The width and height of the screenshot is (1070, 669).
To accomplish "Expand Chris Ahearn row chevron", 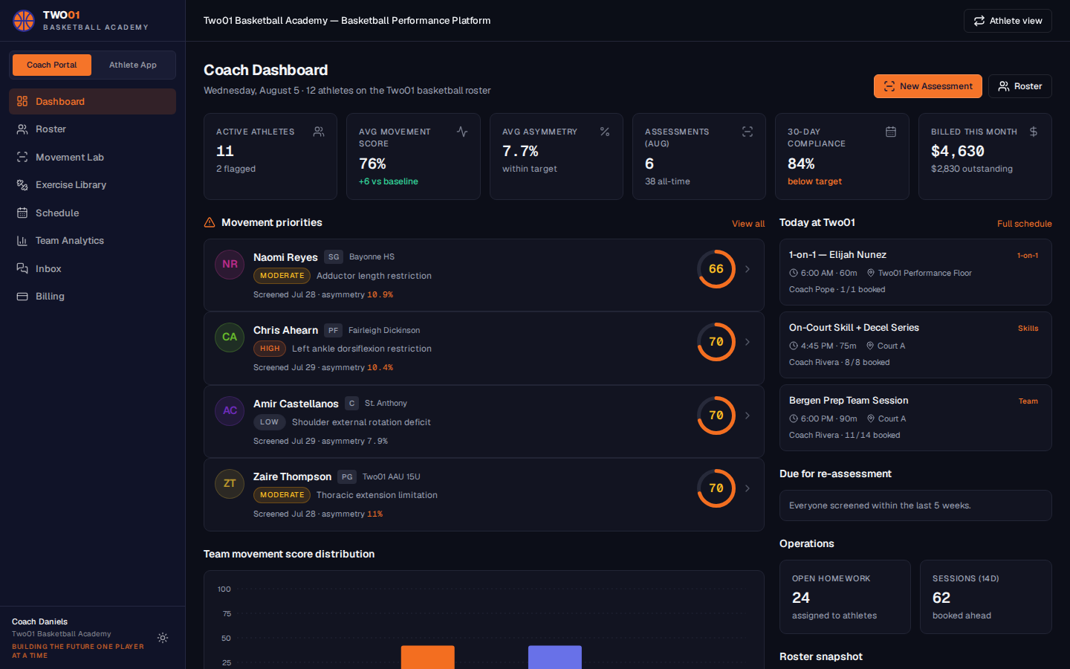I will pos(748,342).
